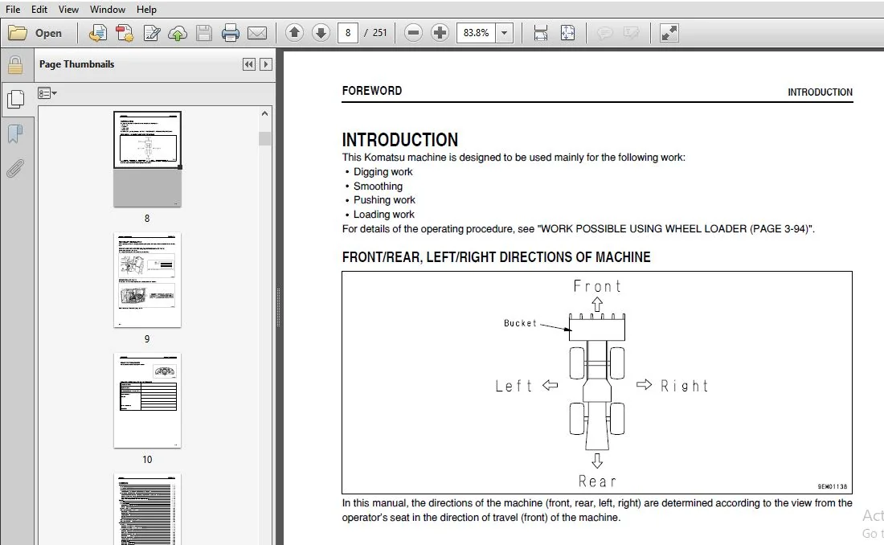Zoom out with the minus button
884x545 pixels.
(413, 33)
